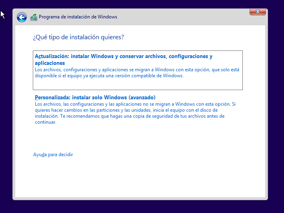Choose Actualización upgrade installation option
The height and width of the screenshot is (213, 284).
[x=138, y=70]
